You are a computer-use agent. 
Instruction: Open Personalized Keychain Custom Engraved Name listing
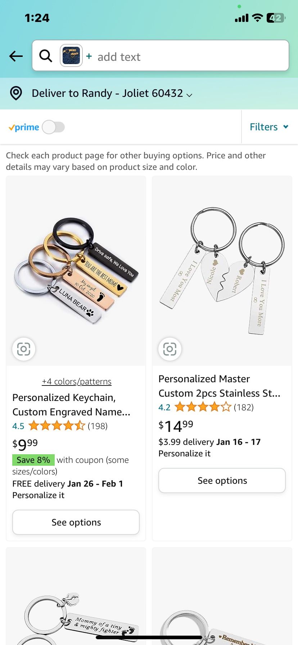coord(71,405)
